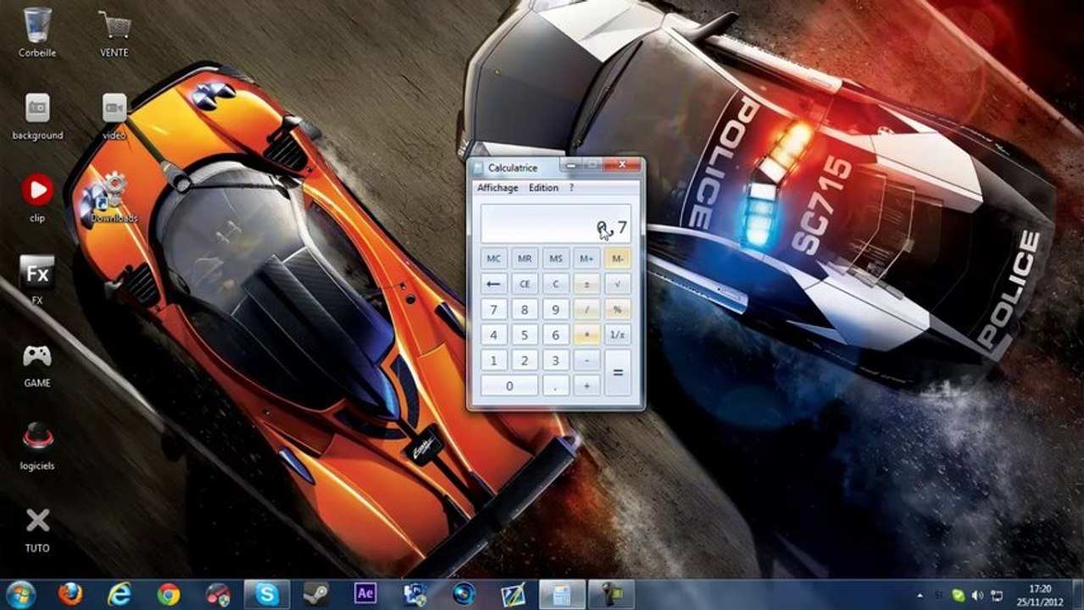The height and width of the screenshot is (610, 1084).
Task: Open the TUTO desktop icon
Action: (37, 529)
